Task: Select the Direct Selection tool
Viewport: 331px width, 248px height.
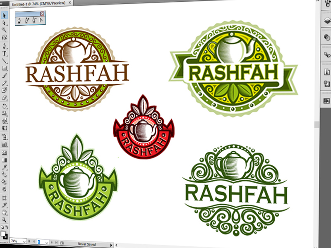Action: (4, 23)
